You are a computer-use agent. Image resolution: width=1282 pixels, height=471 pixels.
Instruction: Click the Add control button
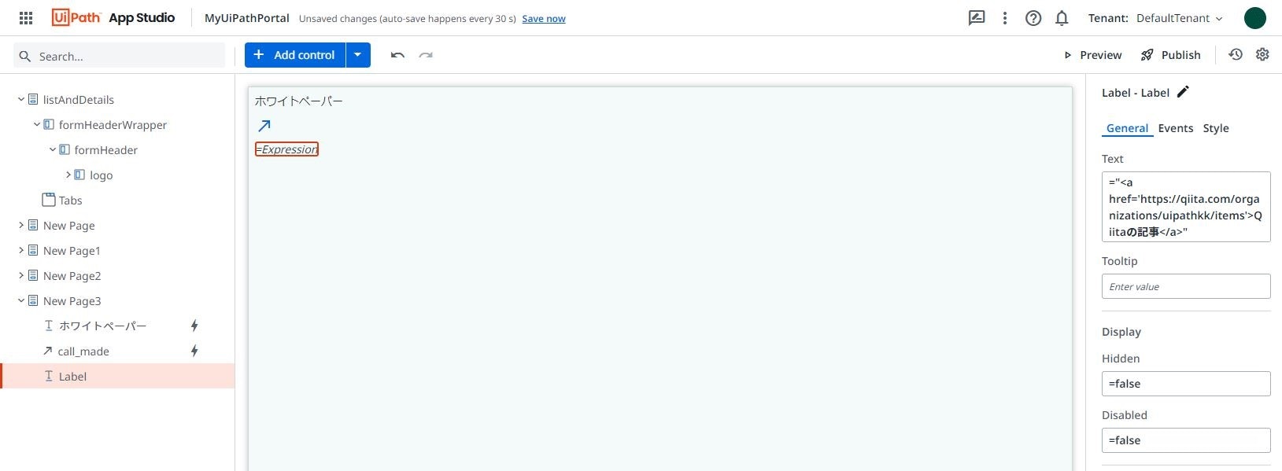295,55
